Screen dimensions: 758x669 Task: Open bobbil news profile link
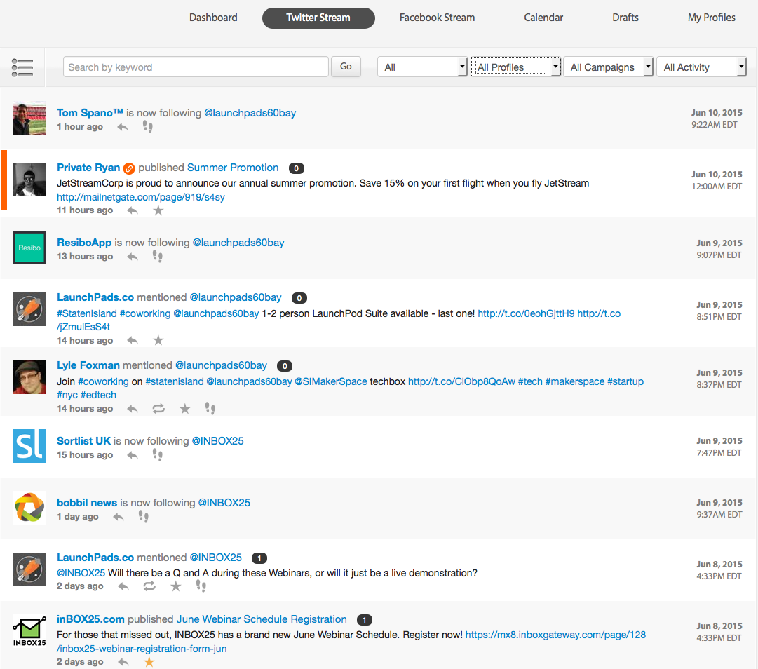(x=87, y=503)
